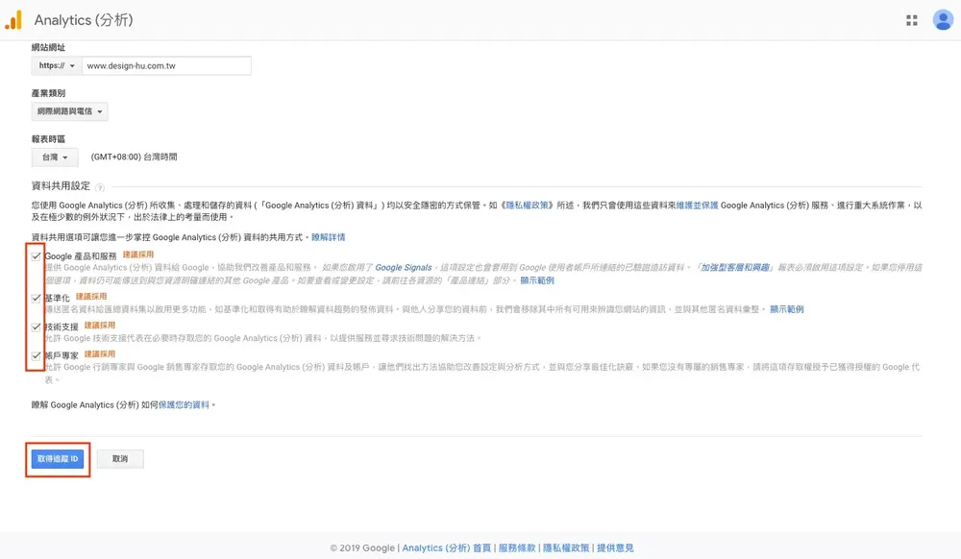
Task: Toggle the 帳戶專家 checkbox
Action: (37, 355)
